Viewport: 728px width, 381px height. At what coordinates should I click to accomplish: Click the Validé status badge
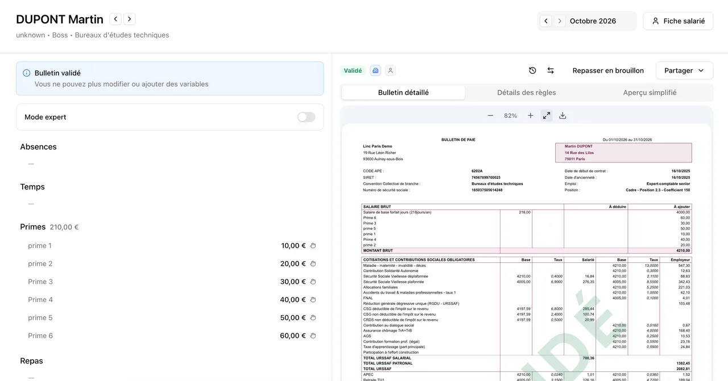click(353, 70)
